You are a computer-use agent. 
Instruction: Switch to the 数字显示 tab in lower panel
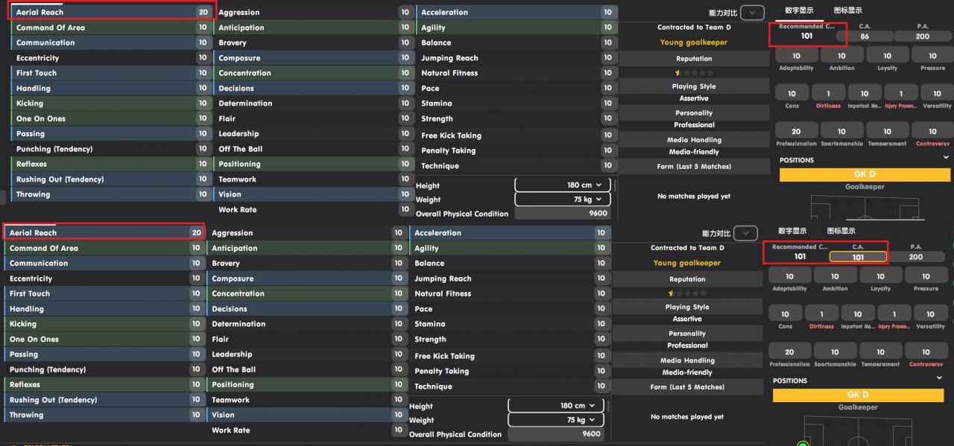coord(792,231)
